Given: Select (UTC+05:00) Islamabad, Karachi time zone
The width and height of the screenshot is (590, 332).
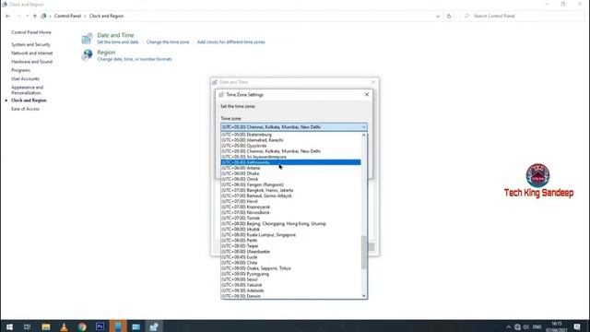Looking at the screenshot, I should pos(291,140).
